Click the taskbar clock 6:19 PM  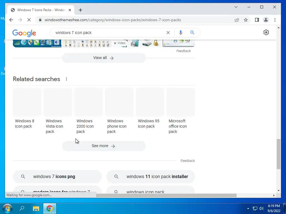(274, 206)
